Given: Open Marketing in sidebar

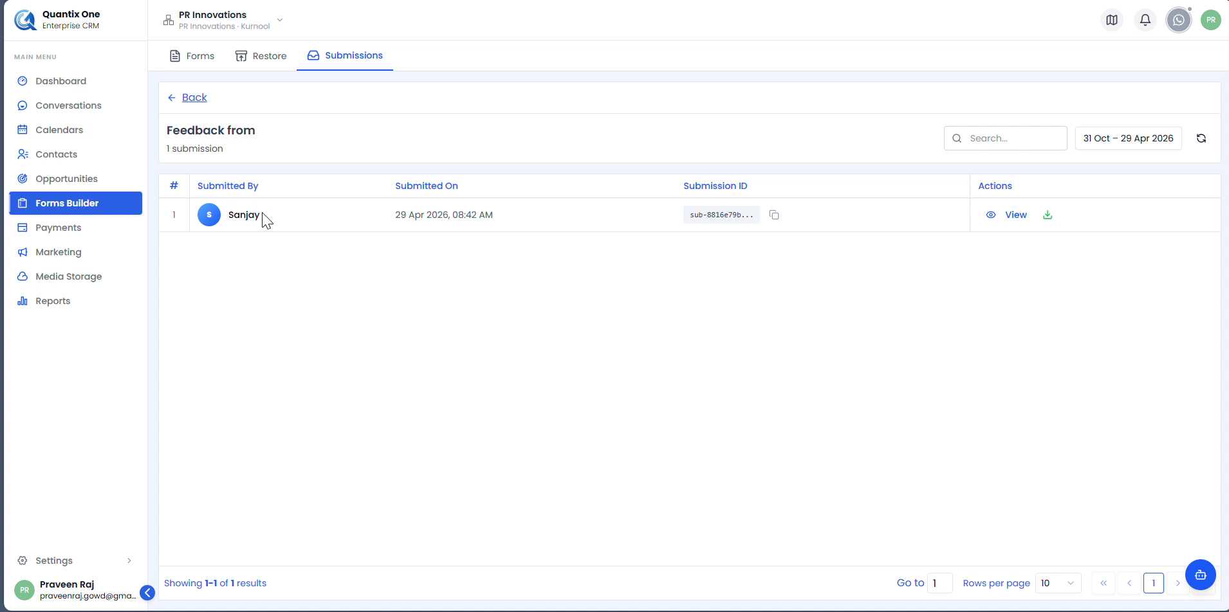Looking at the screenshot, I should [x=76, y=252].
